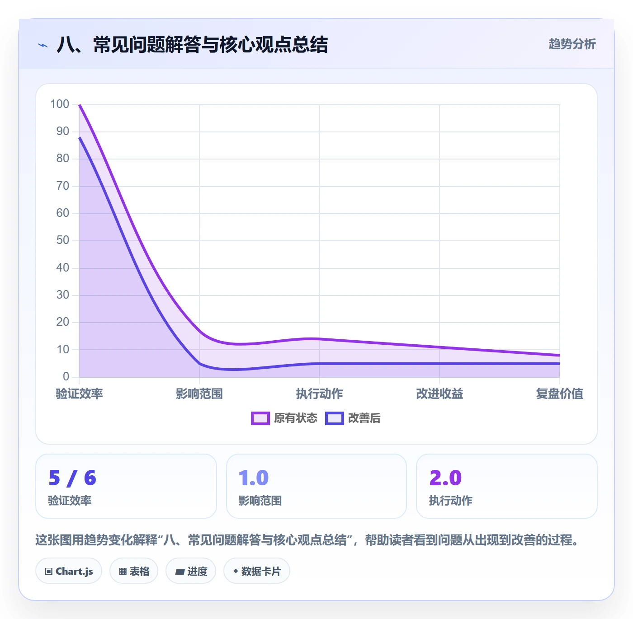Click the 改善后 legend label
The image size is (633, 619).
coord(364,418)
